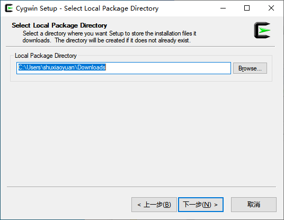Click the blank area inside the directory field

167,68
